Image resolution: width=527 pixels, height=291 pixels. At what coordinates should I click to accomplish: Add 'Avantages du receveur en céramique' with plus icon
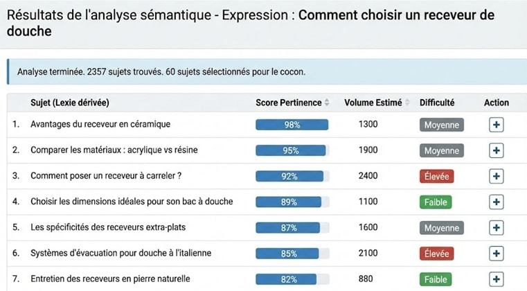(x=496, y=125)
